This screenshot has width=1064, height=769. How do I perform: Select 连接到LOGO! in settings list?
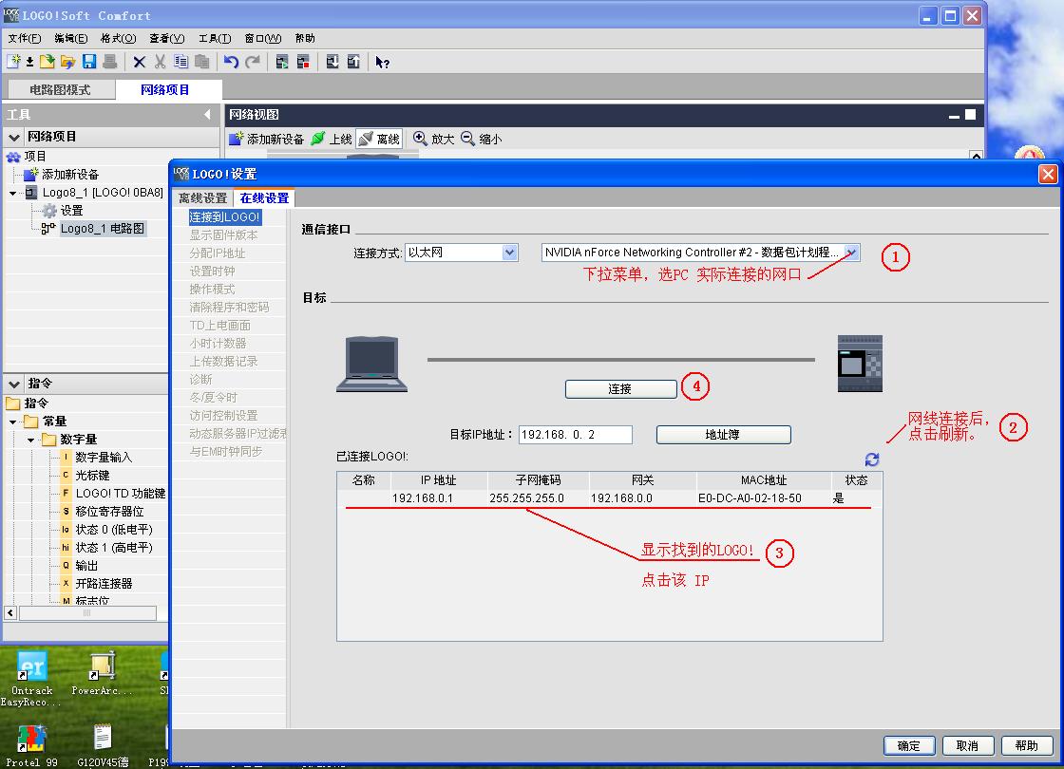(x=224, y=217)
